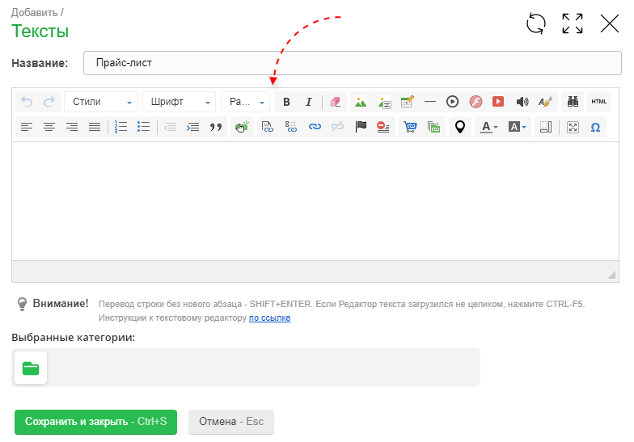This screenshot has width=634, height=442.
Task: Insert a YouTube video
Action: pyautogui.click(x=498, y=102)
